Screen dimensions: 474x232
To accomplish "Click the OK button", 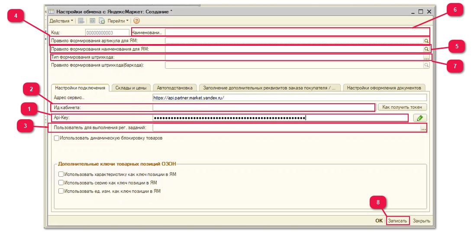I will [379, 221].
